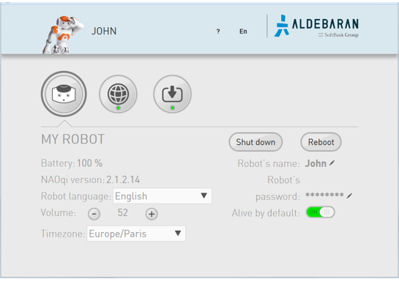Screen dimensions: 399x282
Task: Click the volume value 52
Action: (x=123, y=212)
